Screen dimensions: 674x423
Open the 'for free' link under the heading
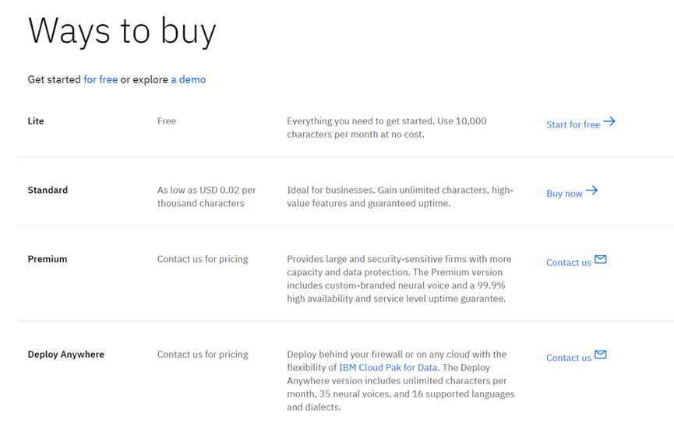pyautogui.click(x=101, y=79)
